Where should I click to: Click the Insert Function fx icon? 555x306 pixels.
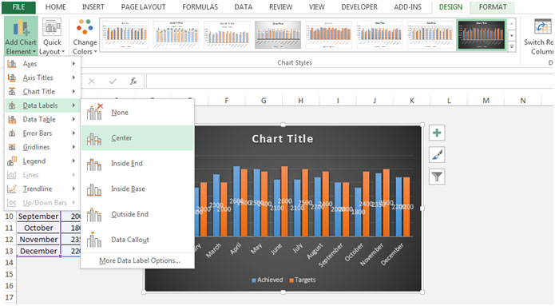coord(133,81)
